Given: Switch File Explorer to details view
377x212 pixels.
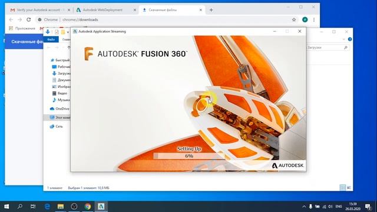Looking at the screenshot, I should click(x=343, y=187).
